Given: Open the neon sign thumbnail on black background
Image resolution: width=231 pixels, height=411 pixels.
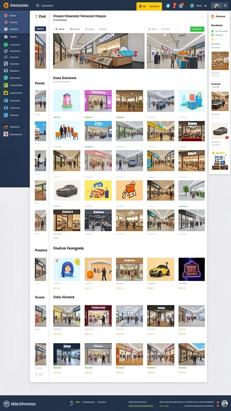Looking at the screenshot, I should coord(192,269).
